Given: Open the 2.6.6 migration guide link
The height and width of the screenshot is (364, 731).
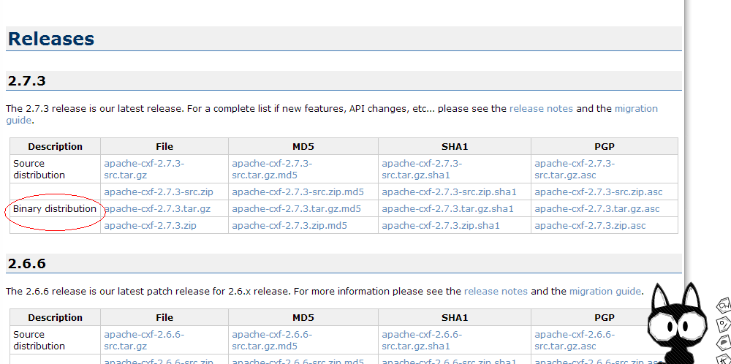Looking at the screenshot, I should tap(605, 292).
